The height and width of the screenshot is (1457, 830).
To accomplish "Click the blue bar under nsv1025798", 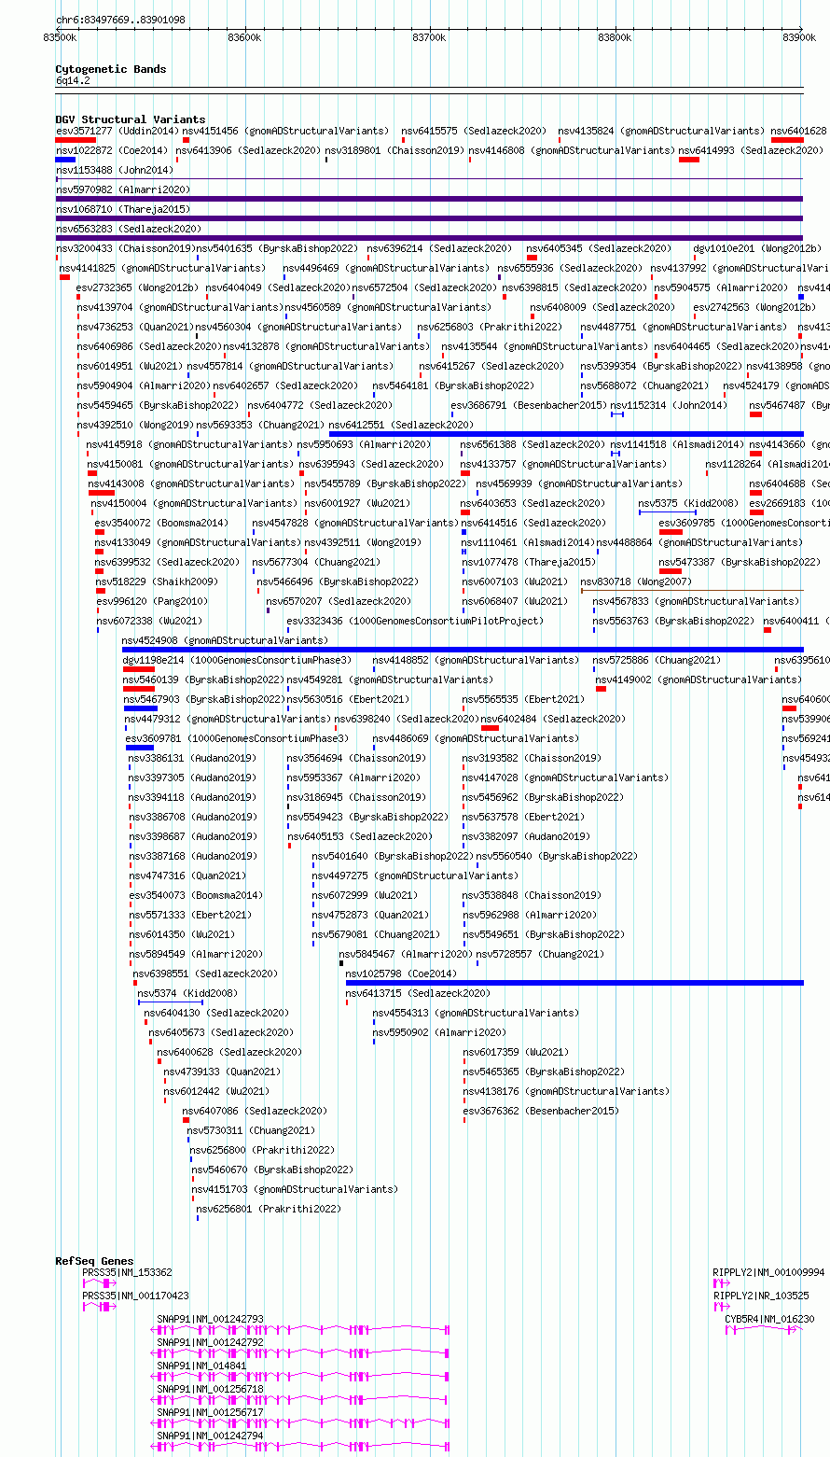I will 574,983.
